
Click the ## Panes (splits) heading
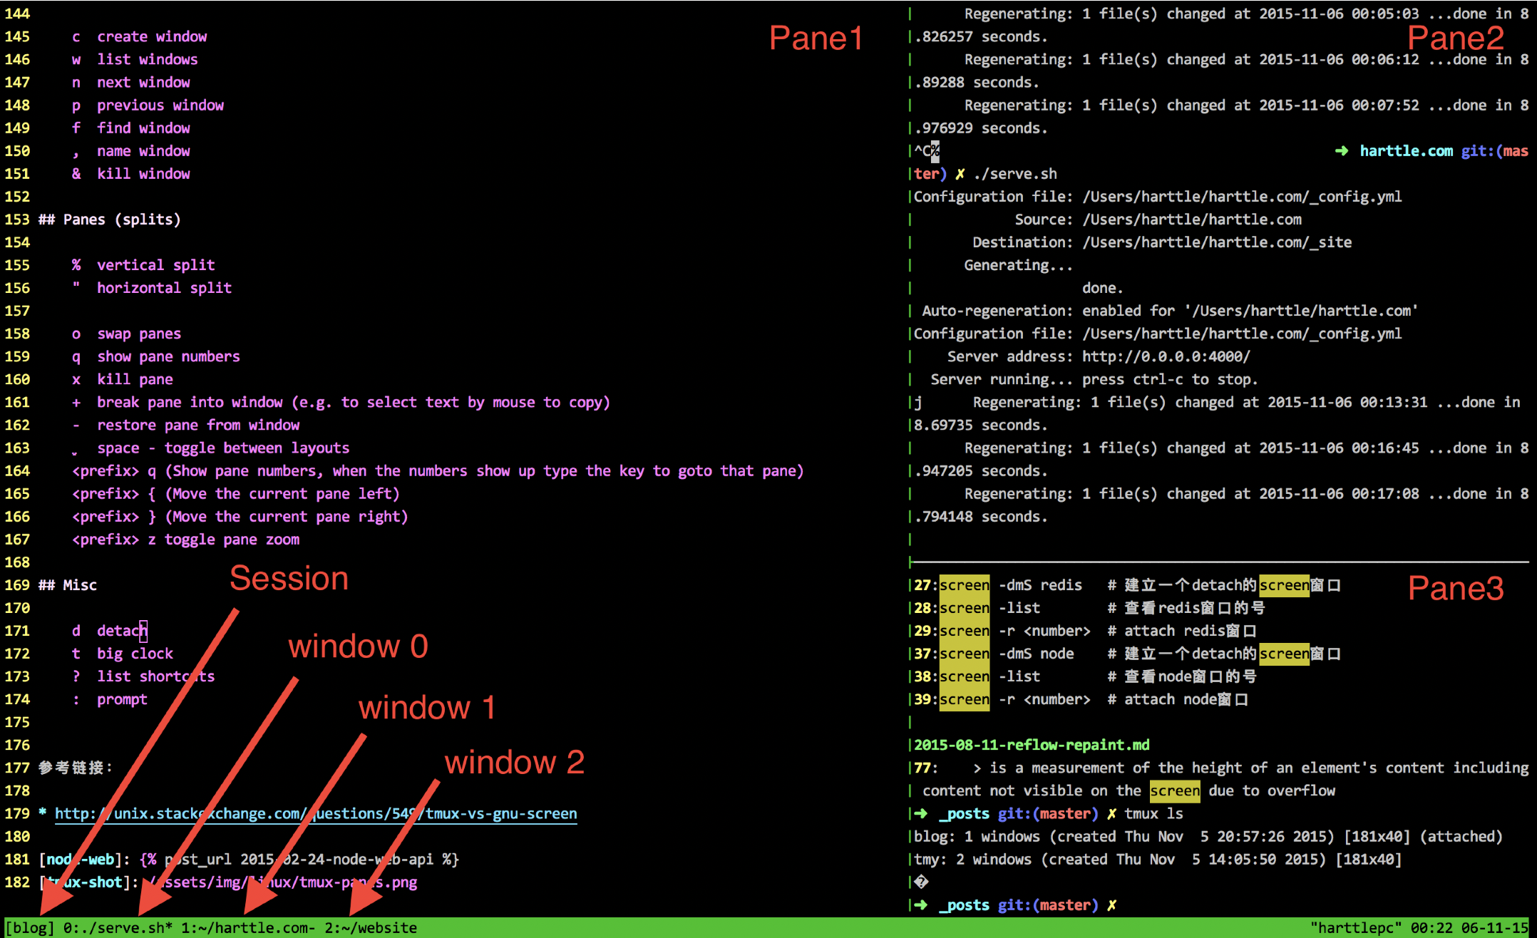(x=109, y=220)
